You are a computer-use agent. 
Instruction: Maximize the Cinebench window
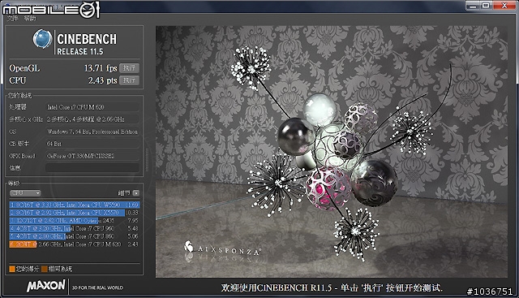[x=487, y=6]
